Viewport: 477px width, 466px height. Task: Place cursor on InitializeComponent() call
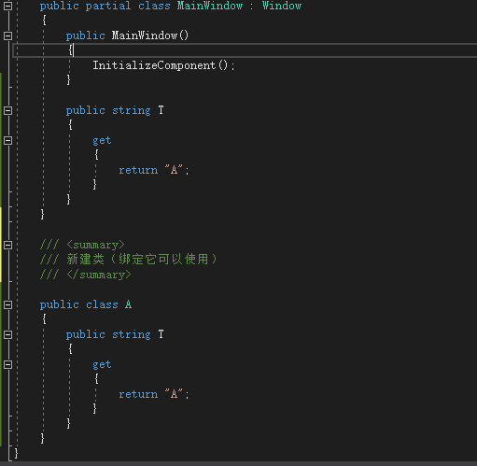coord(163,65)
